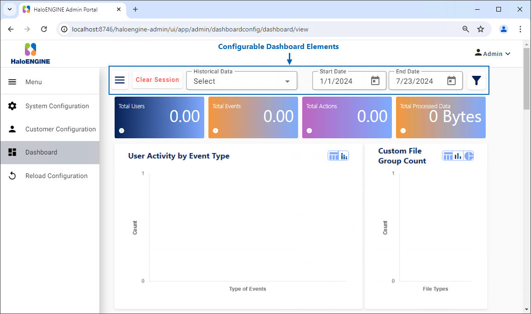Click the HaloENGINE logo

point(31,52)
